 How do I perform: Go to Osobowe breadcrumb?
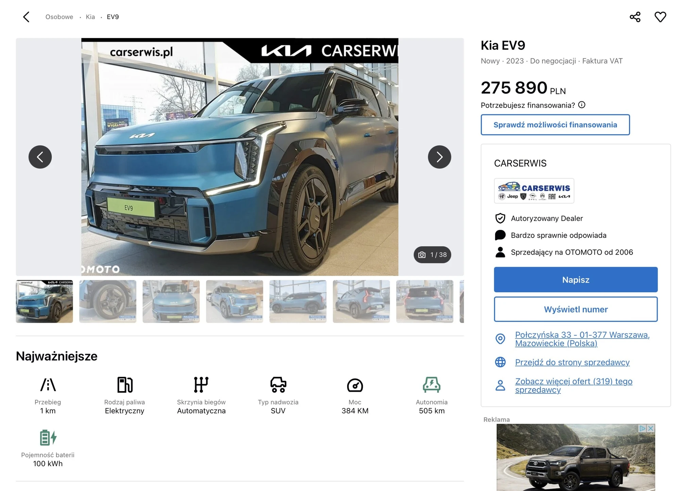click(x=59, y=17)
